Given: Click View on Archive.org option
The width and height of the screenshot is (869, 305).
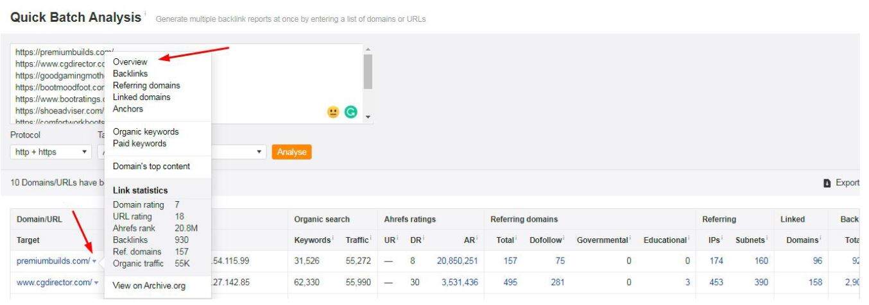Looking at the screenshot, I should click(148, 286).
